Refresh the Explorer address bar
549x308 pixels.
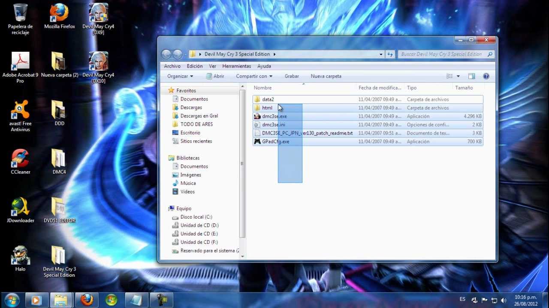click(x=390, y=54)
